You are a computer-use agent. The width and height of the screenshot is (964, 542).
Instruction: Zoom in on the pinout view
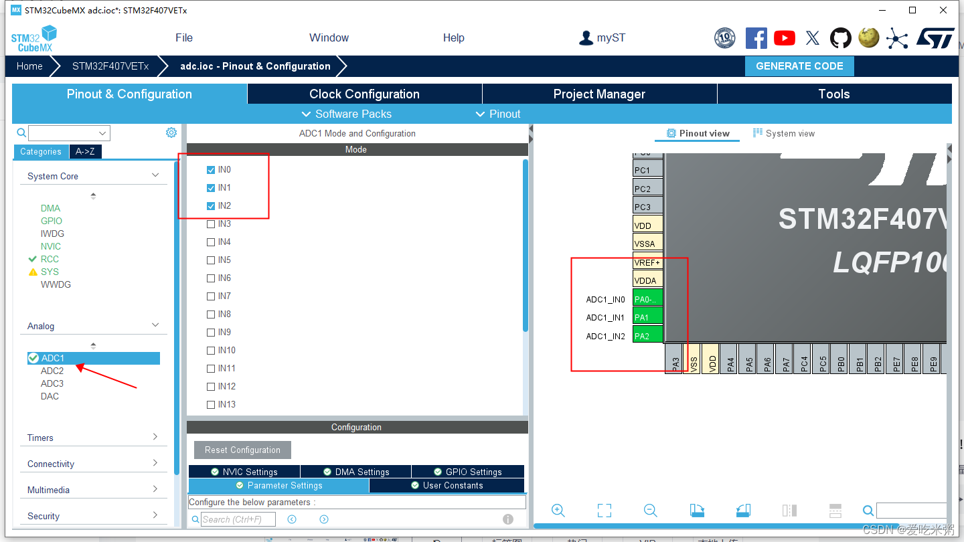click(558, 511)
